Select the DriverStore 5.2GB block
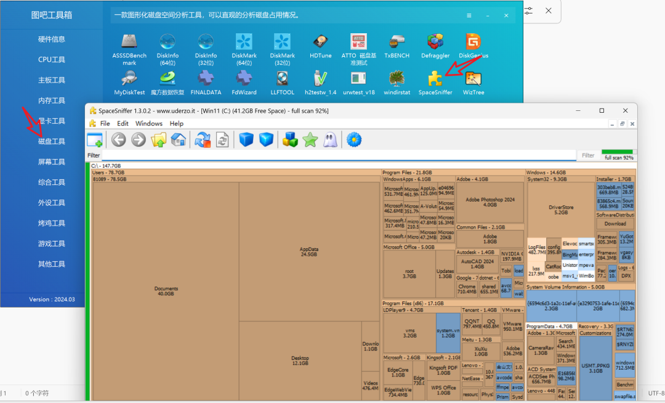 pos(561,210)
